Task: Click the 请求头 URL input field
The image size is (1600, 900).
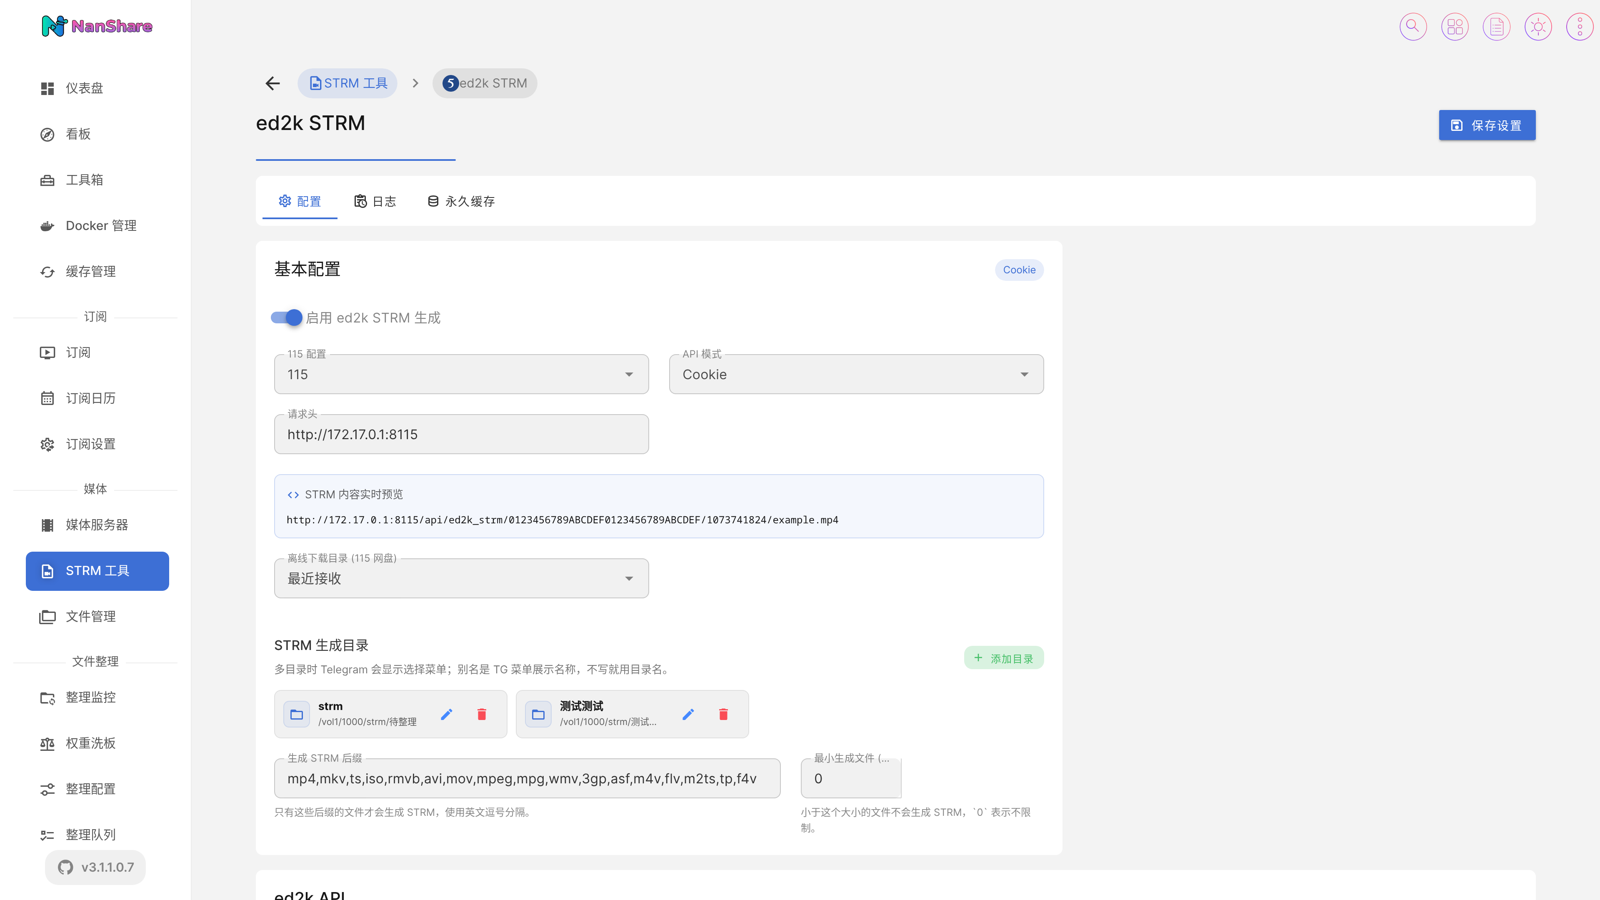Action: [x=462, y=434]
